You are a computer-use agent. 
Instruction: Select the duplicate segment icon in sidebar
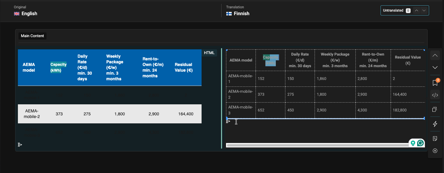(435, 109)
